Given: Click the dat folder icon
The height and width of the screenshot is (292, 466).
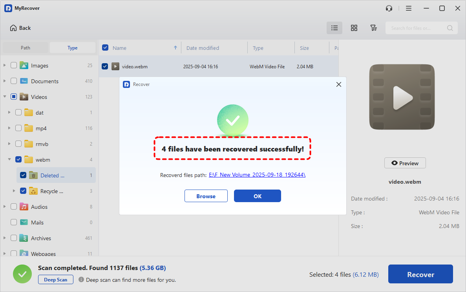Looking at the screenshot, I should click(29, 113).
